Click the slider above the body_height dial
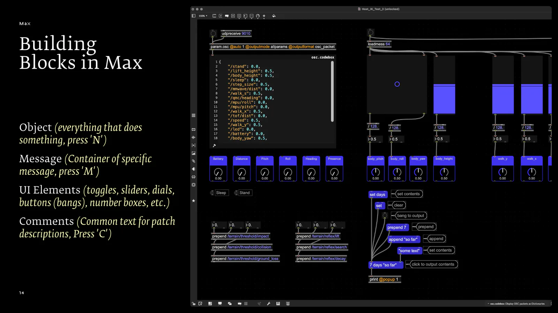The width and height of the screenshot is (558, 313). click(444, 85)
